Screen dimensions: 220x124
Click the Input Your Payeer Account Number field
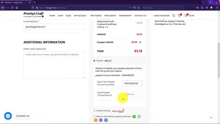coord(132,83)
